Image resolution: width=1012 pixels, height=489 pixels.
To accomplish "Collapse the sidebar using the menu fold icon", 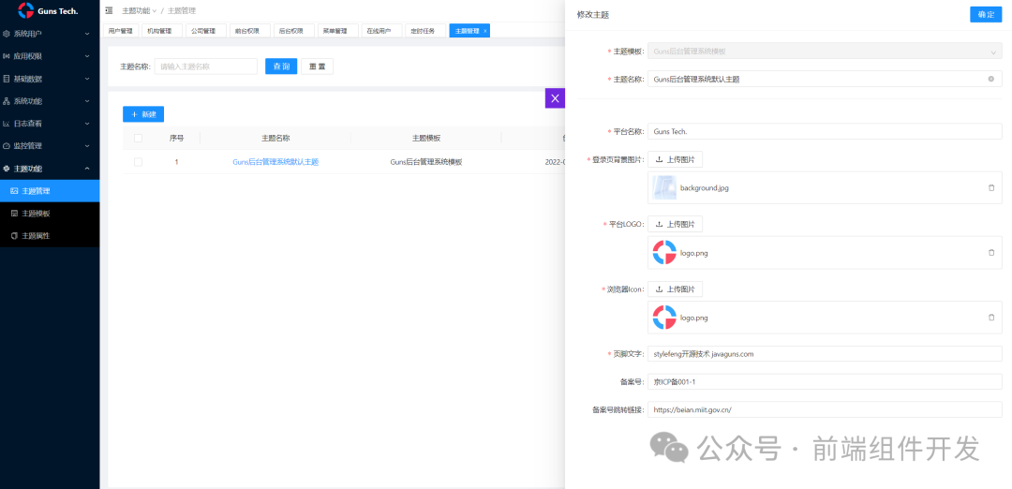I will tap(110, 11).
